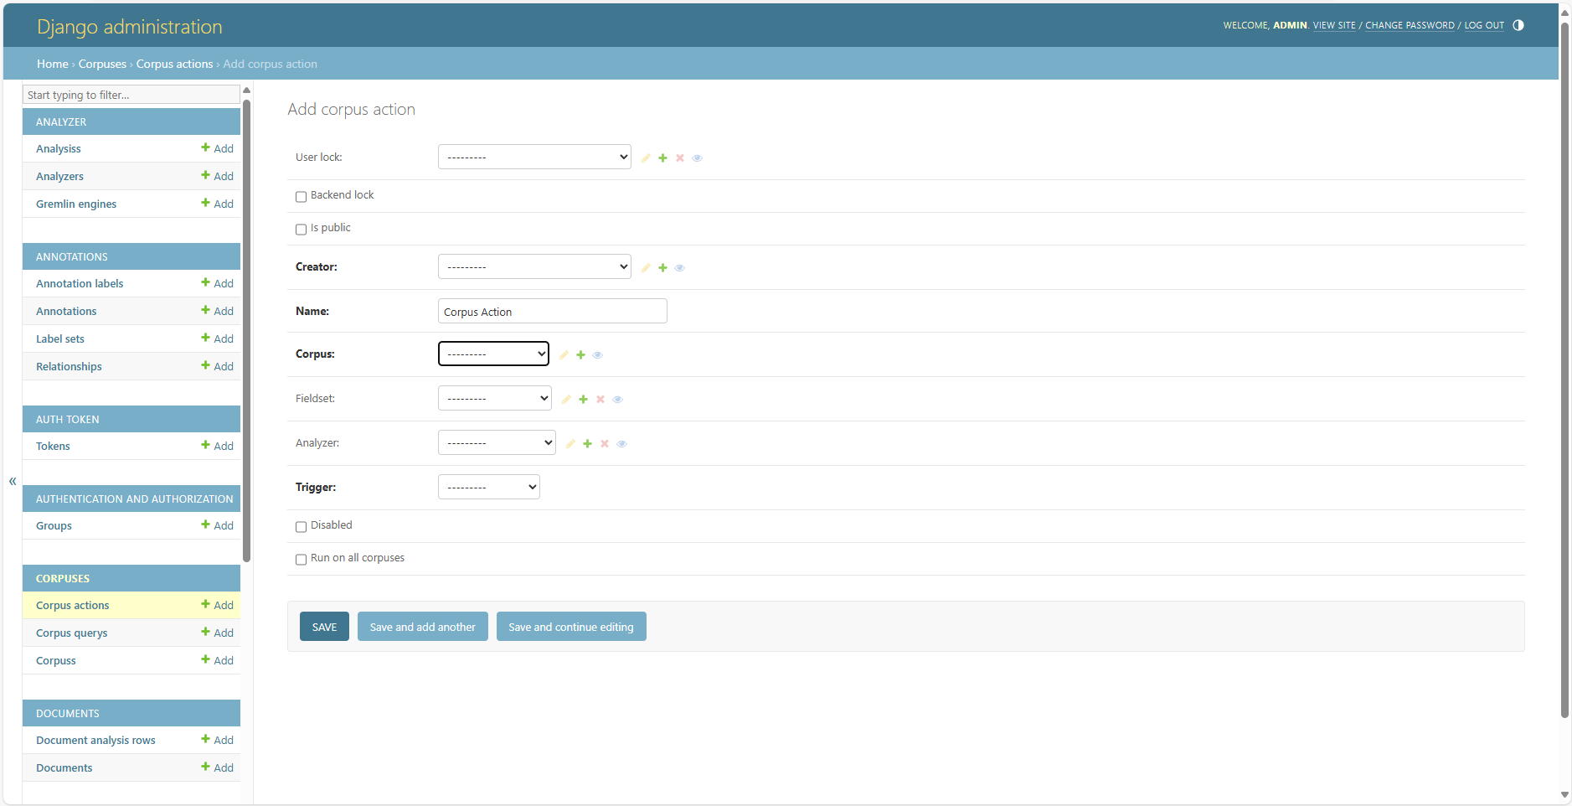1572x806 pixels.
Task: Click the ANNOTATIONS section header
Action: click(131, 256)
